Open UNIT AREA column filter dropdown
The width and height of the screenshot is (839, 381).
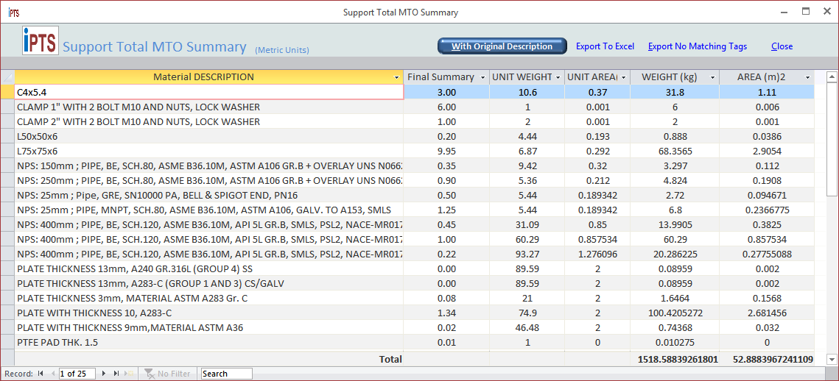point(623,77)
